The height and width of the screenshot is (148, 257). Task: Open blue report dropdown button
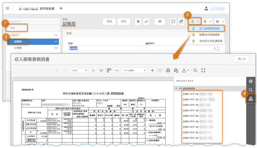(x=220, y=22)
